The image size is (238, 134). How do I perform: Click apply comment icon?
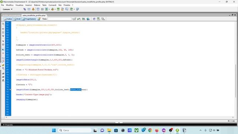3,58
